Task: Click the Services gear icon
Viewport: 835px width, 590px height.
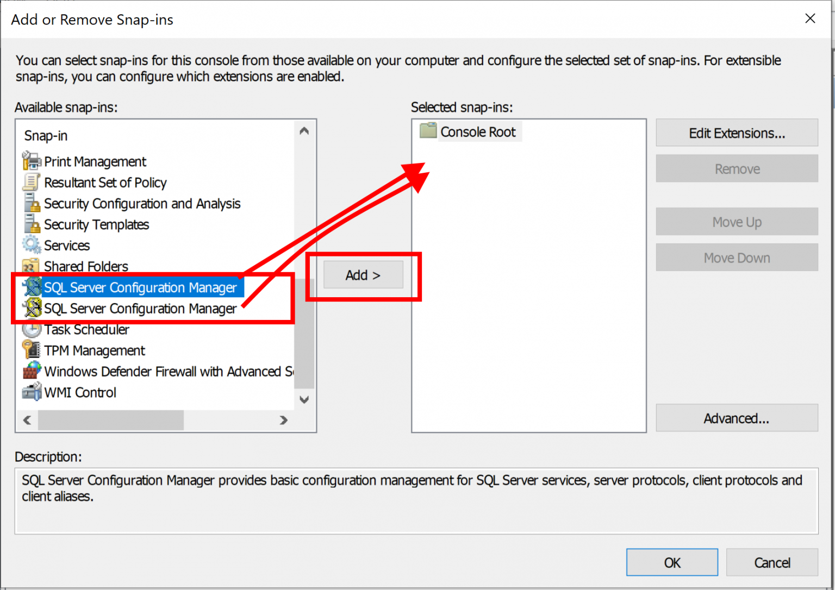Action: [x=32, y=245]
